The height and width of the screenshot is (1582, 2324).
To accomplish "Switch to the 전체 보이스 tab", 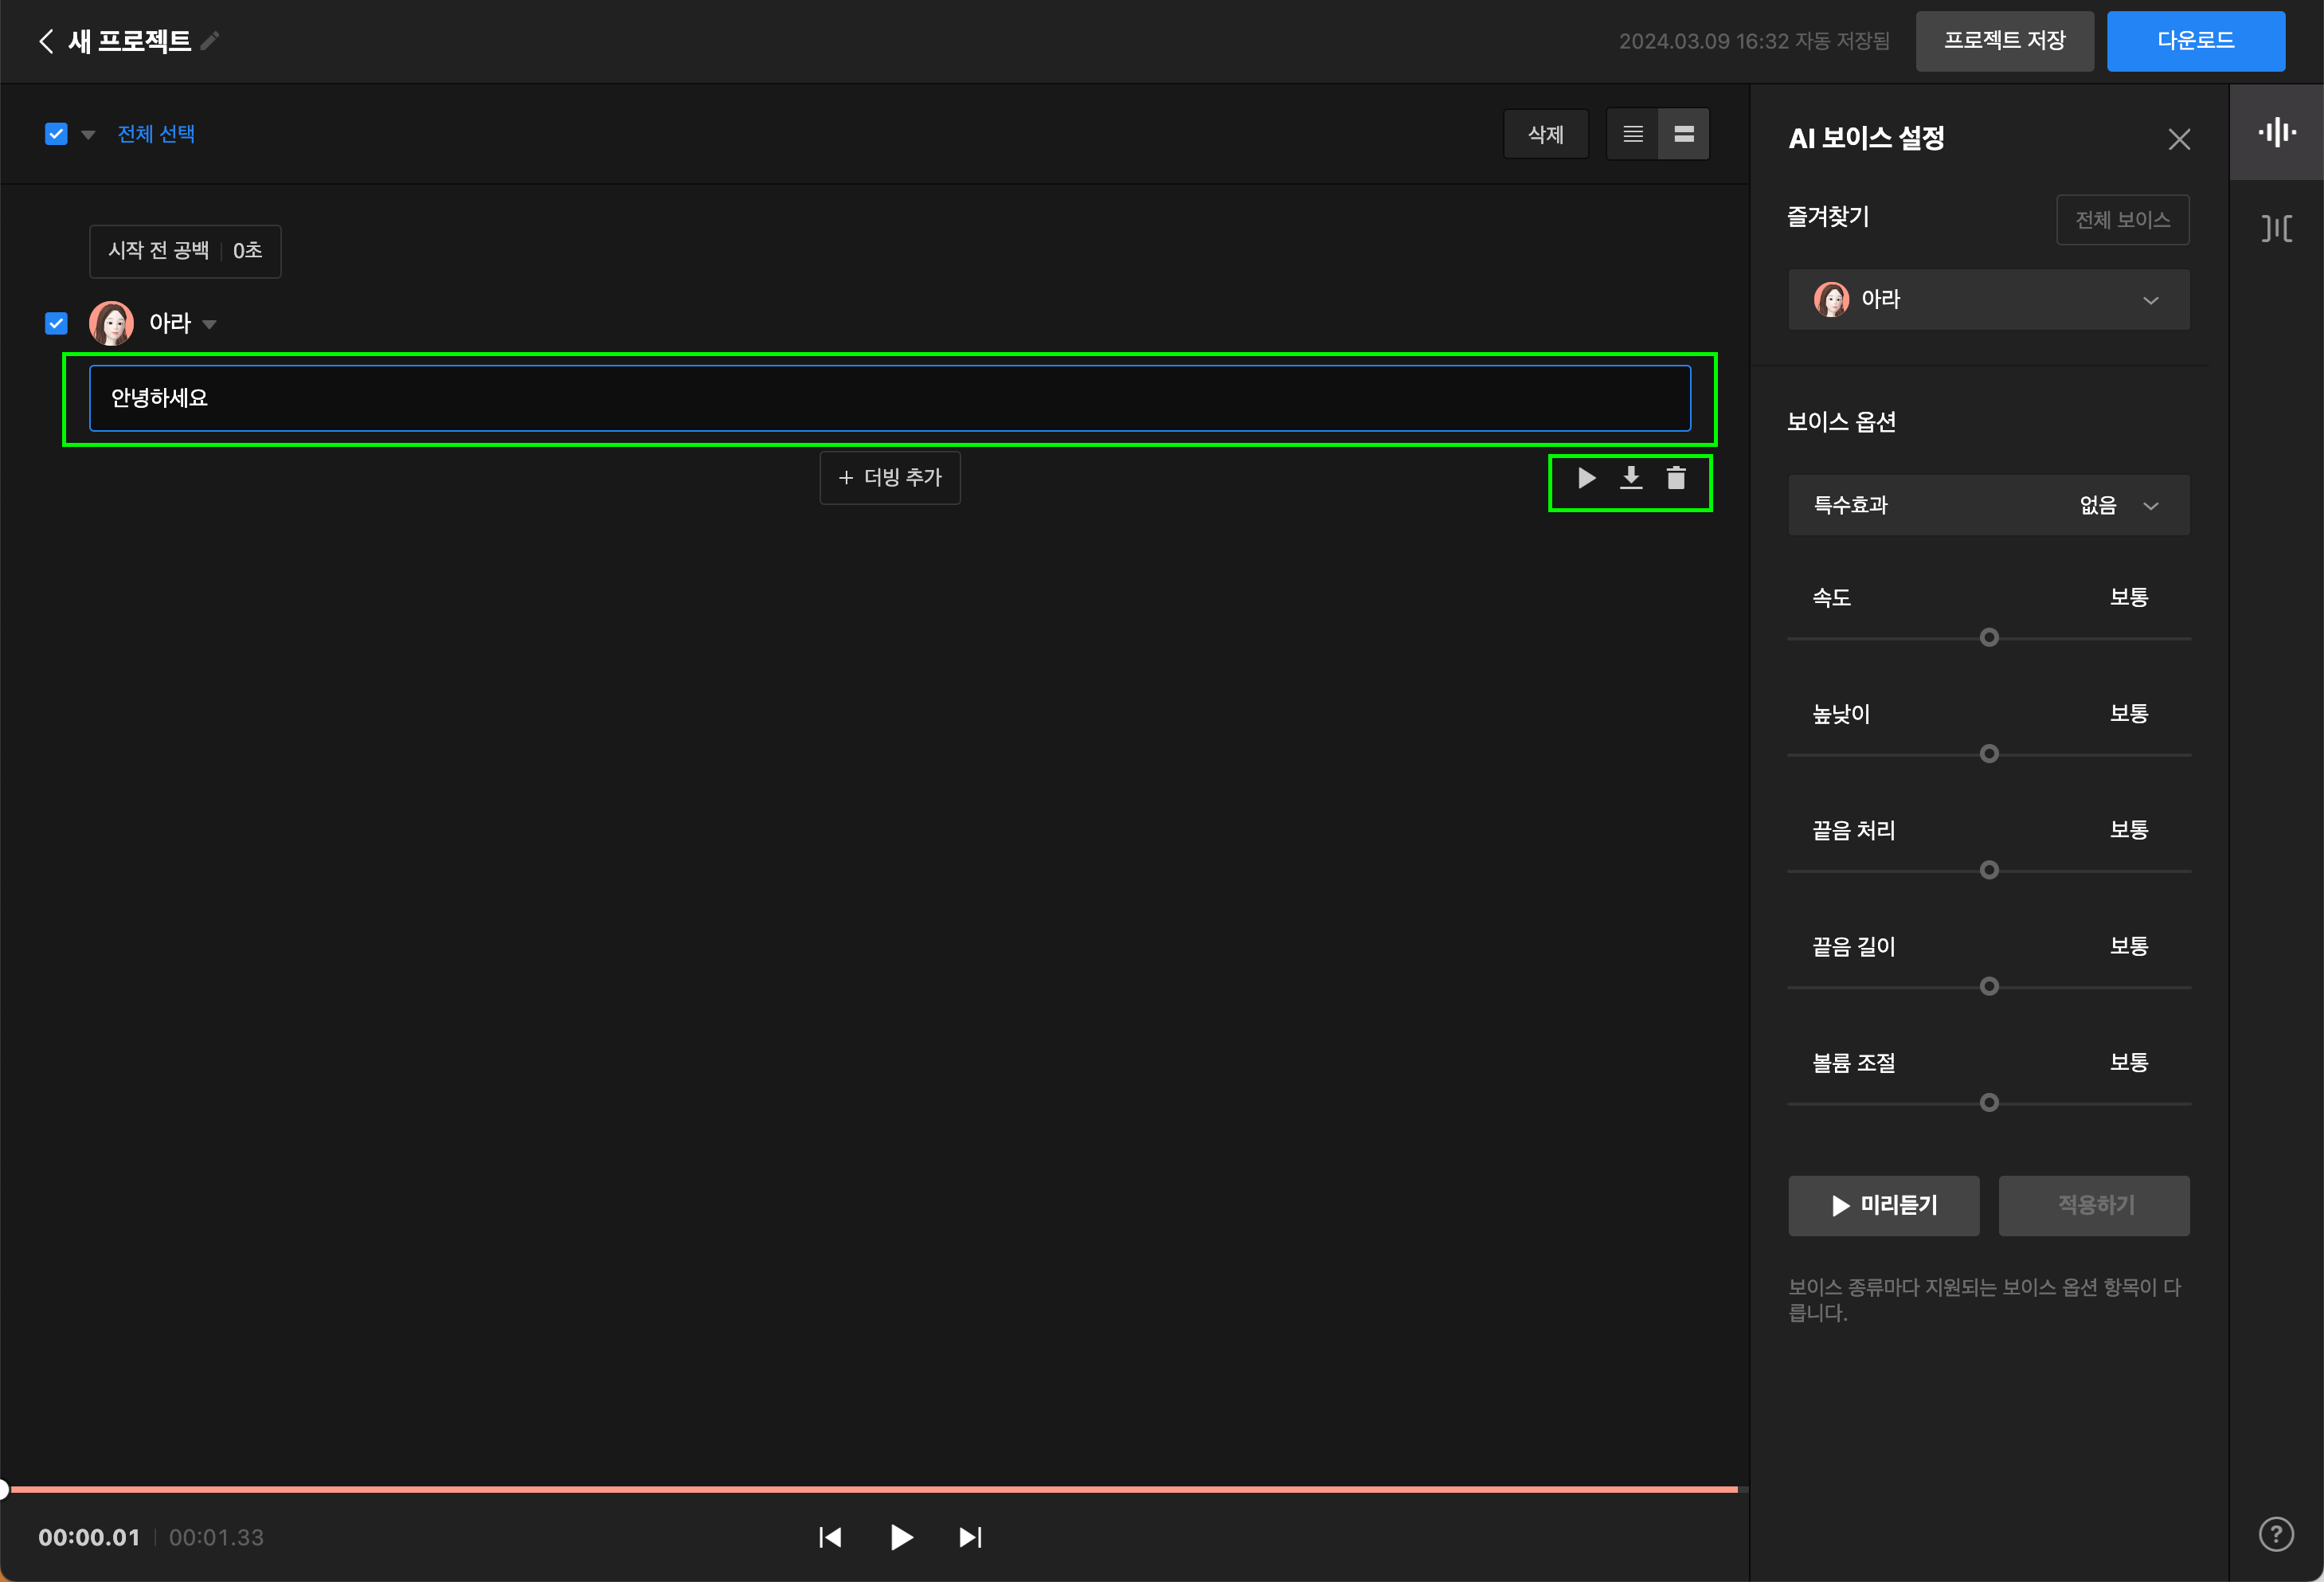I will pyautogui.click(x=2122, y=220).
